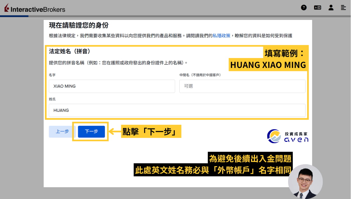
Task: Open the help question mark icon
Action: click(x=304, y=8)
